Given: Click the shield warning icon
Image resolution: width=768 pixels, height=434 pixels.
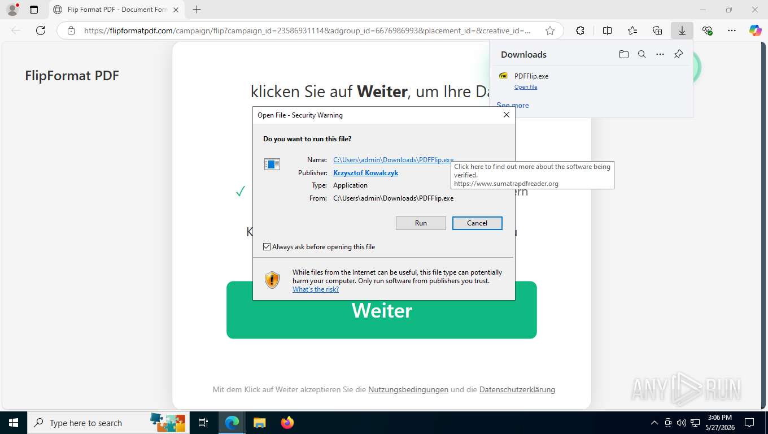Looking at the screenshot, I should (x=272, y=280).
